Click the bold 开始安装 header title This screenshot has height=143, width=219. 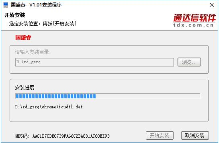click(15, 15)
